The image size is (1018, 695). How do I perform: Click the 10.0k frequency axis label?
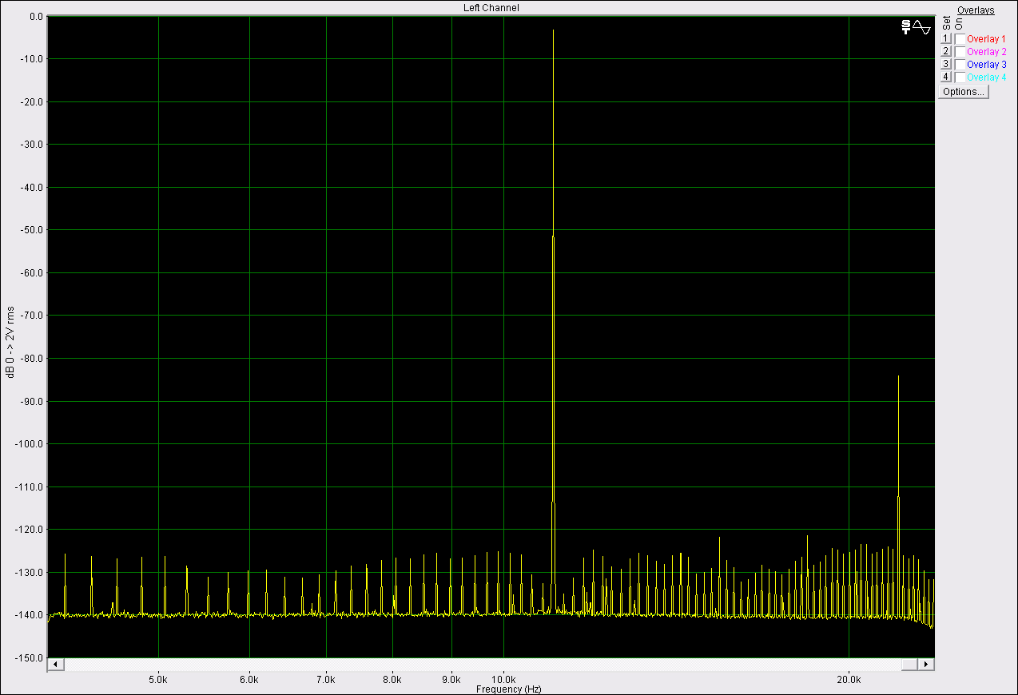click(x=503, y=680)
